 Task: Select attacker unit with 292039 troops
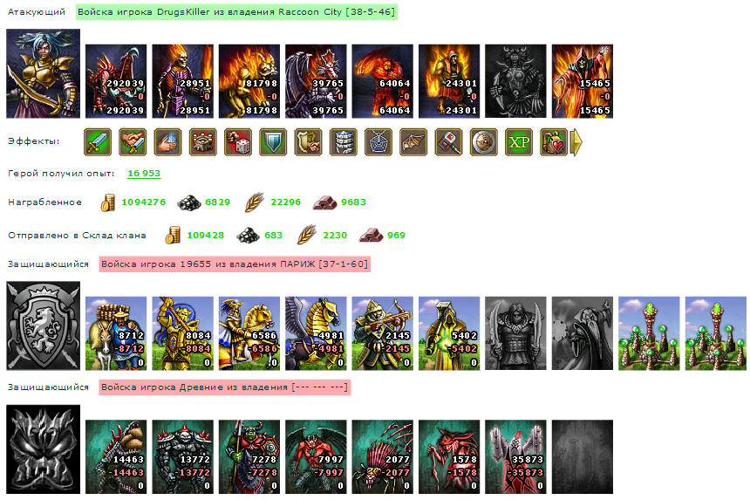click(116, 81)
